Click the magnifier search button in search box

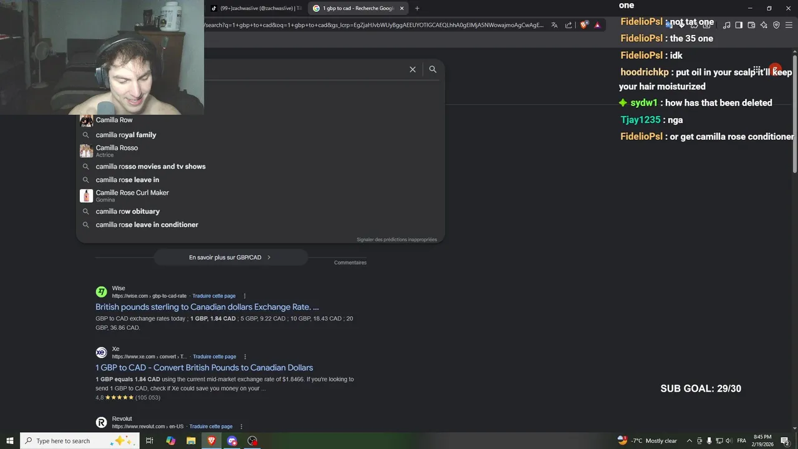click(433, 69)
